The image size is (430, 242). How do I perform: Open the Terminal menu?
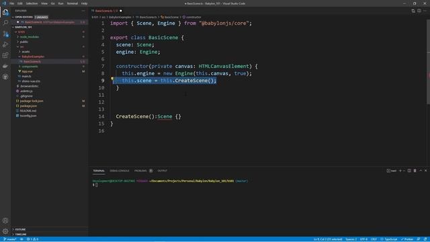tap(73, 3)
